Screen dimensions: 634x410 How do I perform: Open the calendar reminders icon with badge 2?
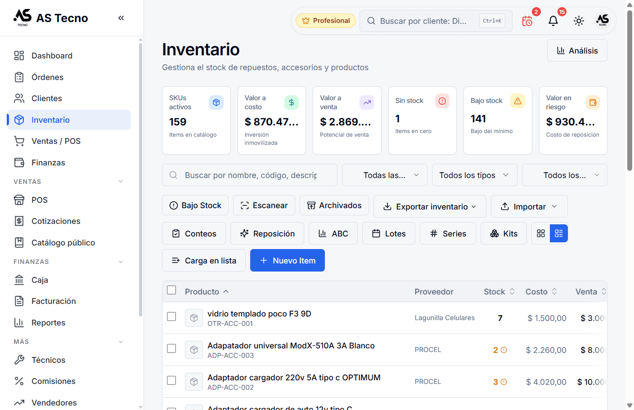pyautogui.click(x=527, y=21)
